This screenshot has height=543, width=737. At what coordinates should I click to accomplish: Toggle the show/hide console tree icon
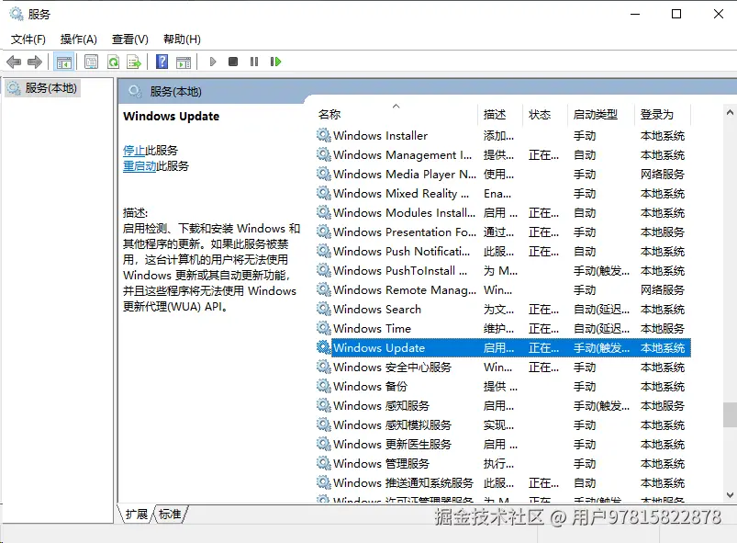pos(62,61)
